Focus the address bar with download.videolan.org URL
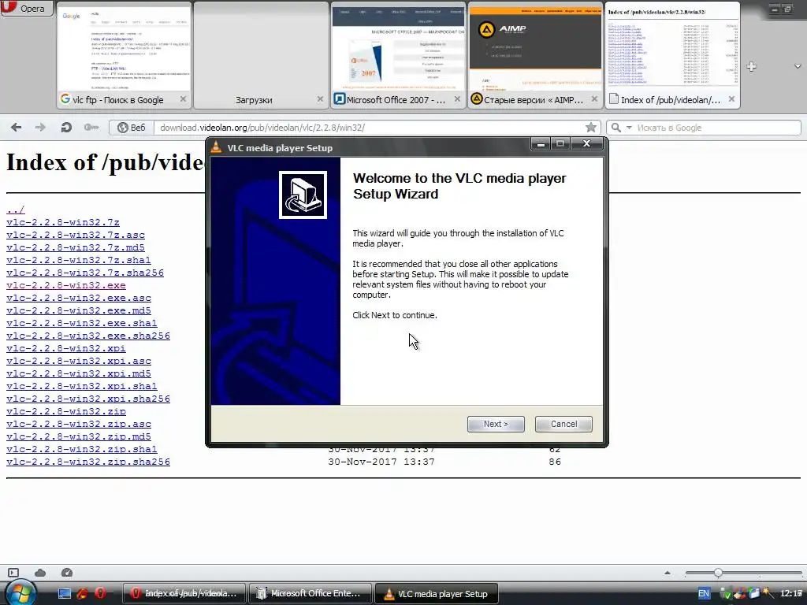The height and width of the screenshot is (605, 807). point(370,128)
